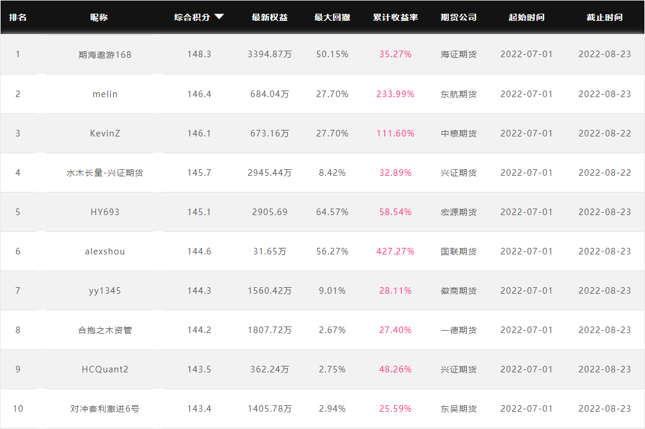Open trader KevinZ
The width and height of the screenshot is (645, 429).
(x=105, y=133)
